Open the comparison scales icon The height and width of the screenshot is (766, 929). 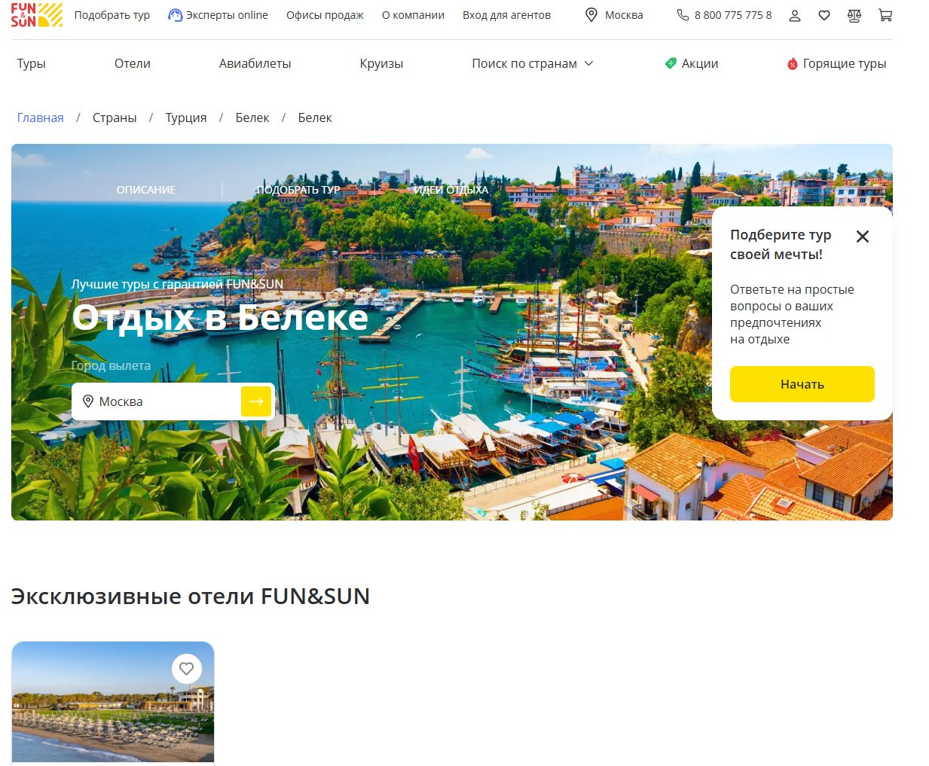[854, 15]
